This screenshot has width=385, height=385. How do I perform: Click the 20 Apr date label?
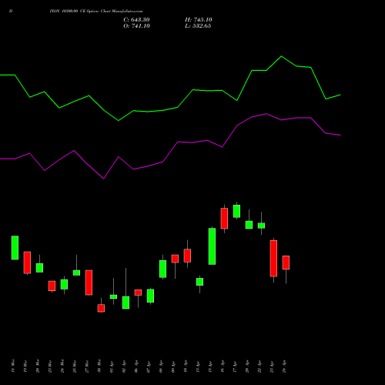247,367
